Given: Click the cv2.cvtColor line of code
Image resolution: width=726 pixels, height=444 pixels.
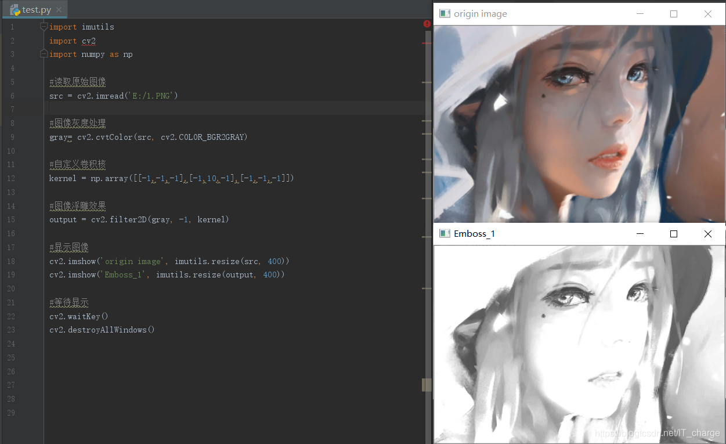Looking at the screenshot, I should pos(149,137).
